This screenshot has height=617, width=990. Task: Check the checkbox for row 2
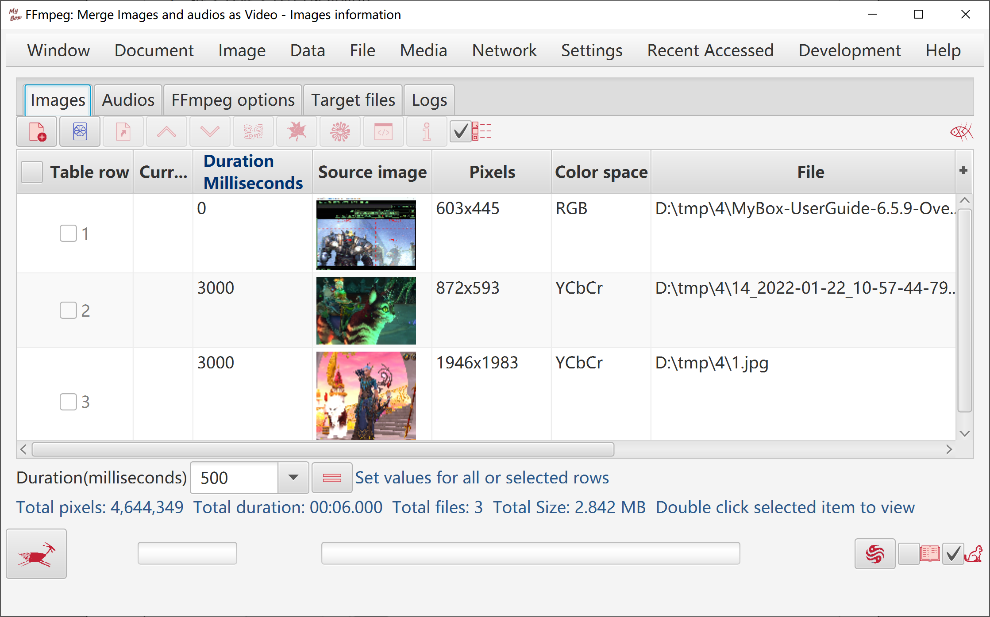(x=68, y=310)
